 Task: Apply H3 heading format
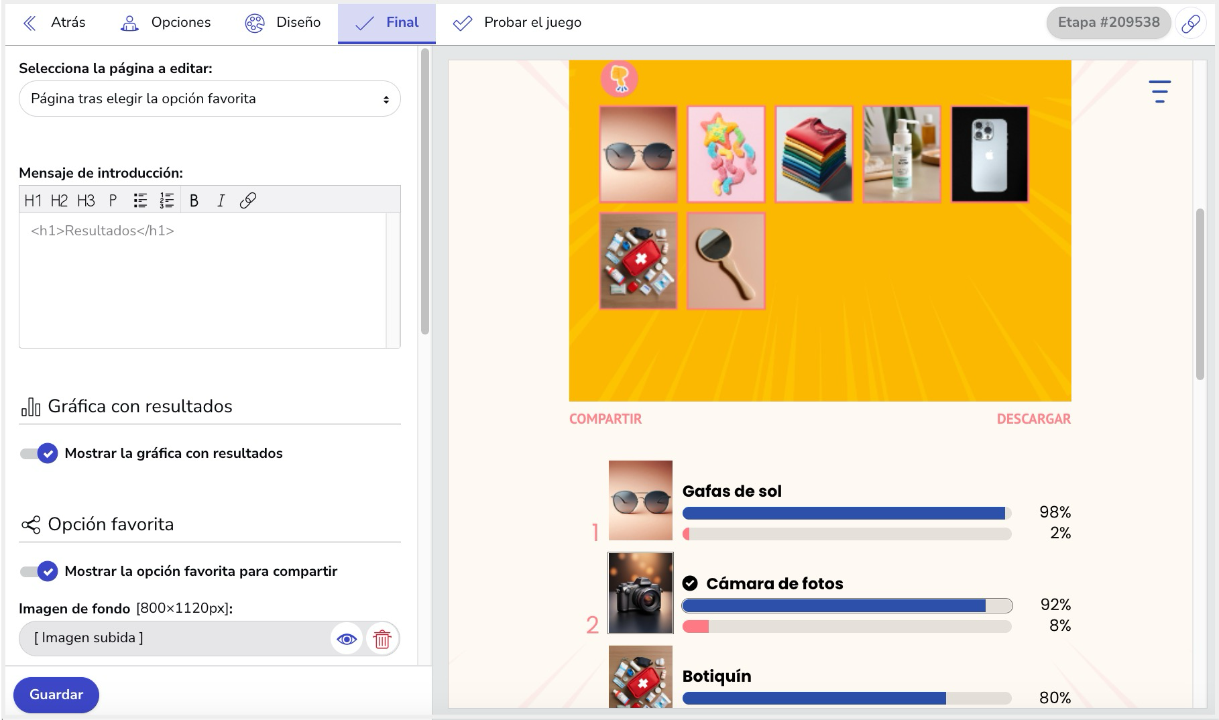coord(86,200)
